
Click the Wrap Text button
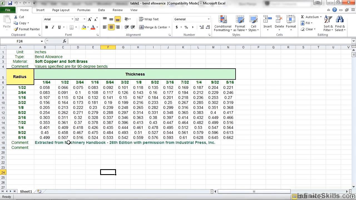(x=149, y=19)
